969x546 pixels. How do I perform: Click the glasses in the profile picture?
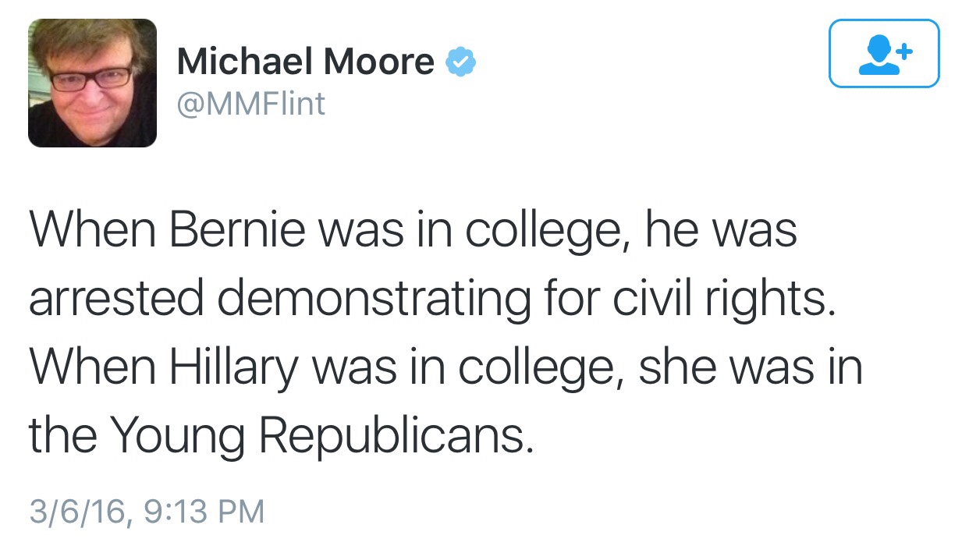click(x=92, y=76)
